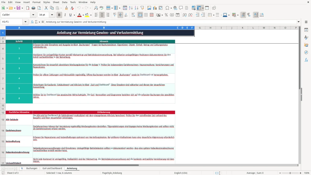The image size is (311, 175).
Task: Click the Copy icon
Action: [x=52, y=8]
